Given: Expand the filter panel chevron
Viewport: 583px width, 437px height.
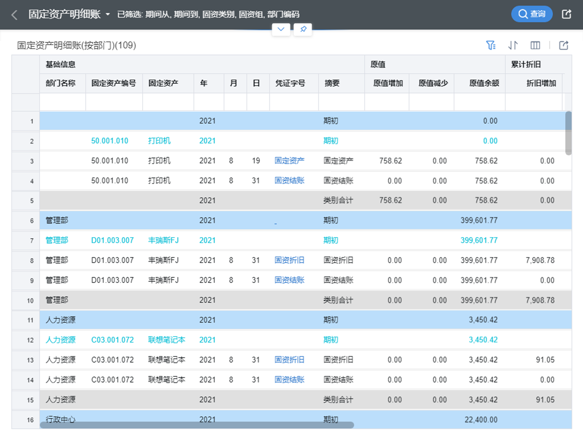Looking at the screenshot, I should coord(281,29).
